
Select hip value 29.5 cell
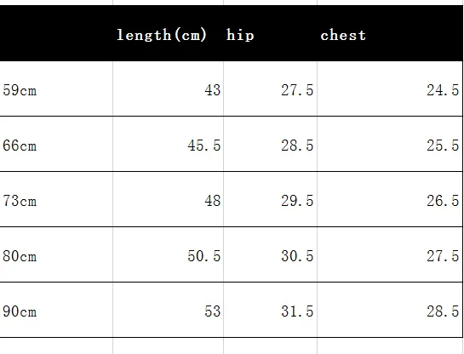coord(270,199)
